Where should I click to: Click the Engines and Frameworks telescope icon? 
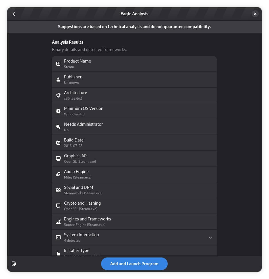point(58,221)
